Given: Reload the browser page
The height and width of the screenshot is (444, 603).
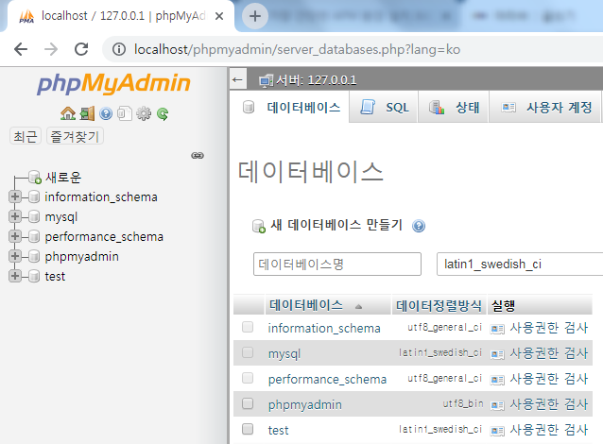Looking at the screenshot, I should 81,49.
